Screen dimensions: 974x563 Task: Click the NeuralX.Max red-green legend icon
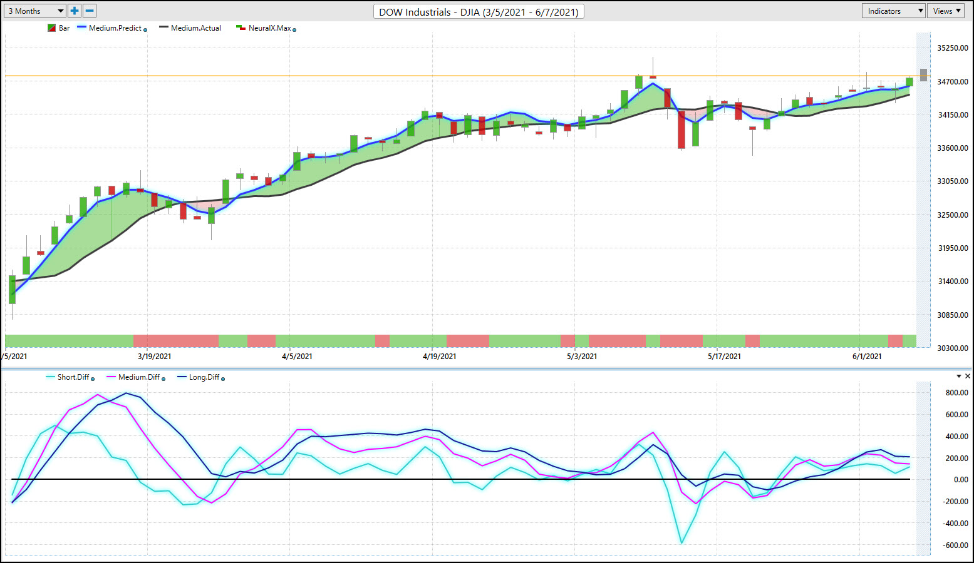coord(240,28)
